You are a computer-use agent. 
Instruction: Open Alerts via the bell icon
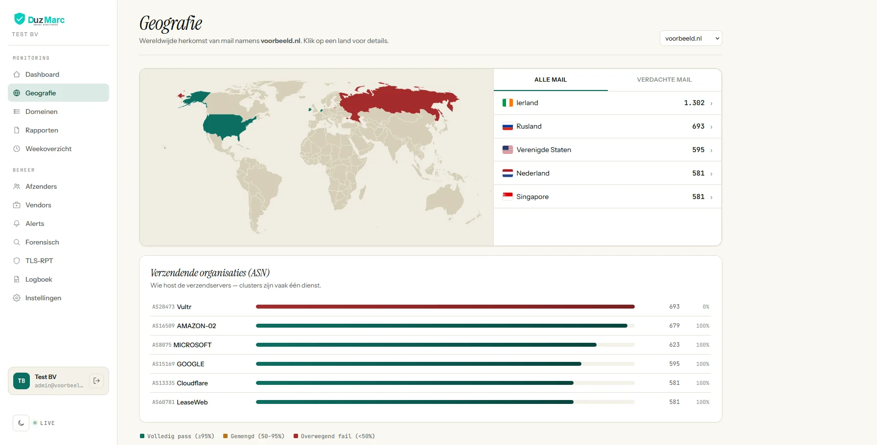pyautogui.click(x=17, y=223)
